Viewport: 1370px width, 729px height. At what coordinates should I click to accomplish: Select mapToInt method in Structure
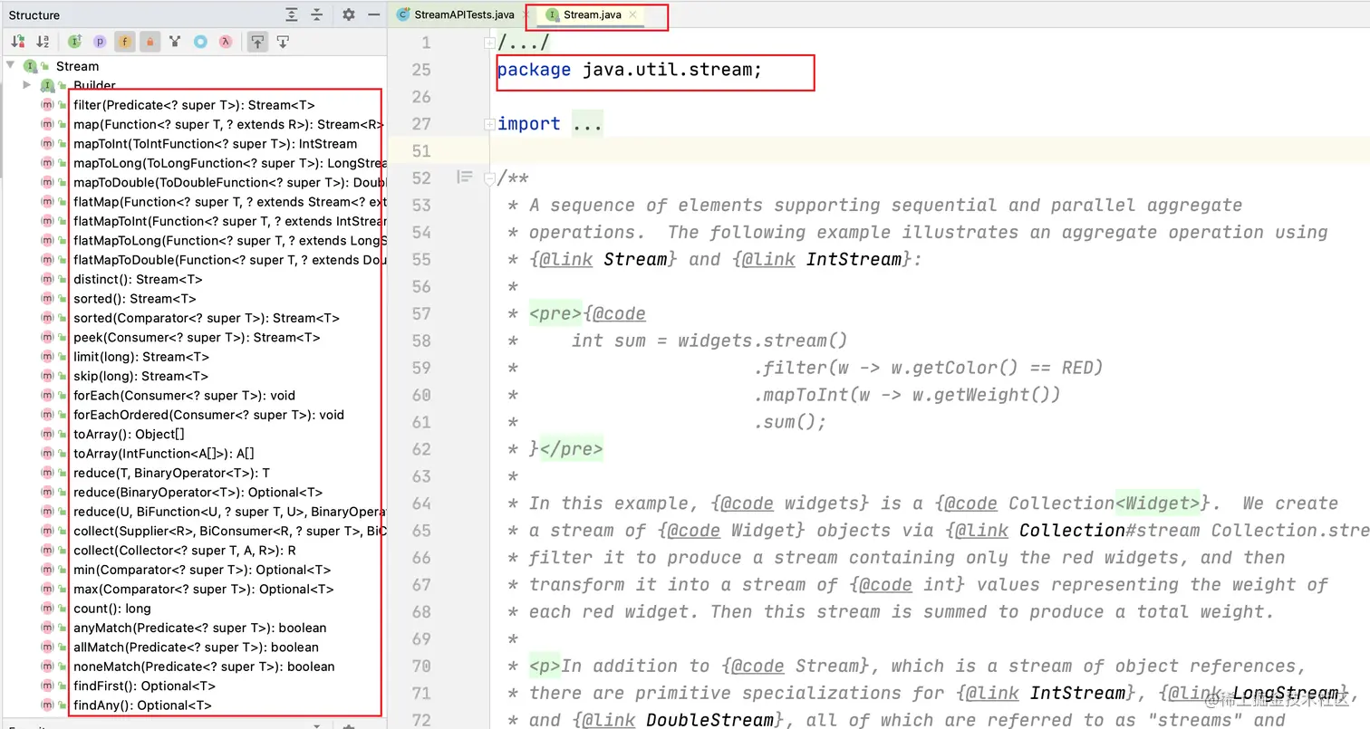point(215,143)
